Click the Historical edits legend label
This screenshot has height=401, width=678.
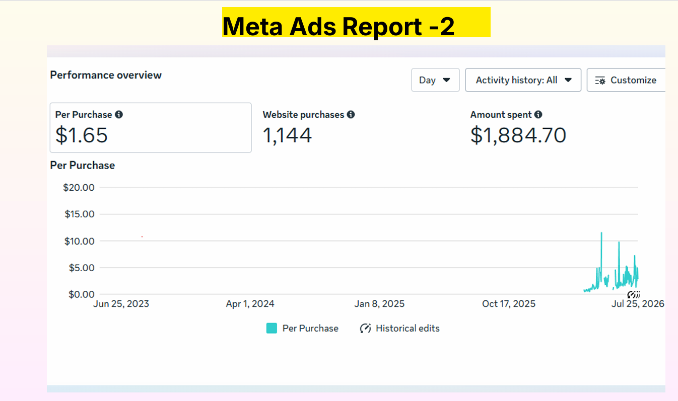click(x=408, y=329)
